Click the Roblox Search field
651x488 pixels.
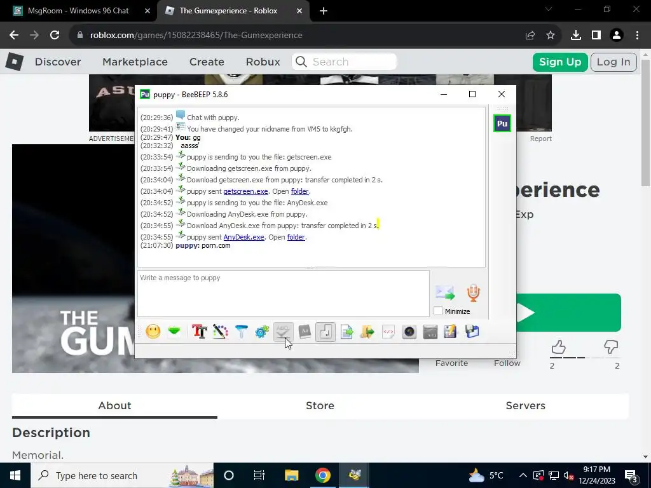tap(345, 62)
